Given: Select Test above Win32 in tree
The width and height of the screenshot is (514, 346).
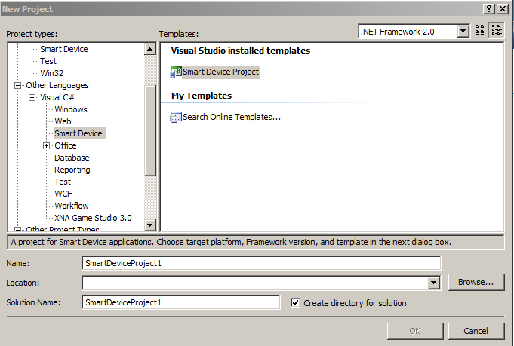Looking at the screenshot, I should (48, 62).
